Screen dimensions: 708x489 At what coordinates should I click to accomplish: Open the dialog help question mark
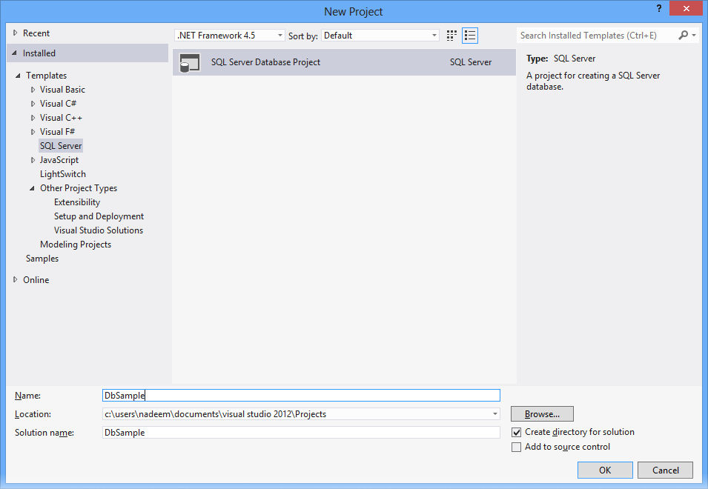[x=659, y=9]
